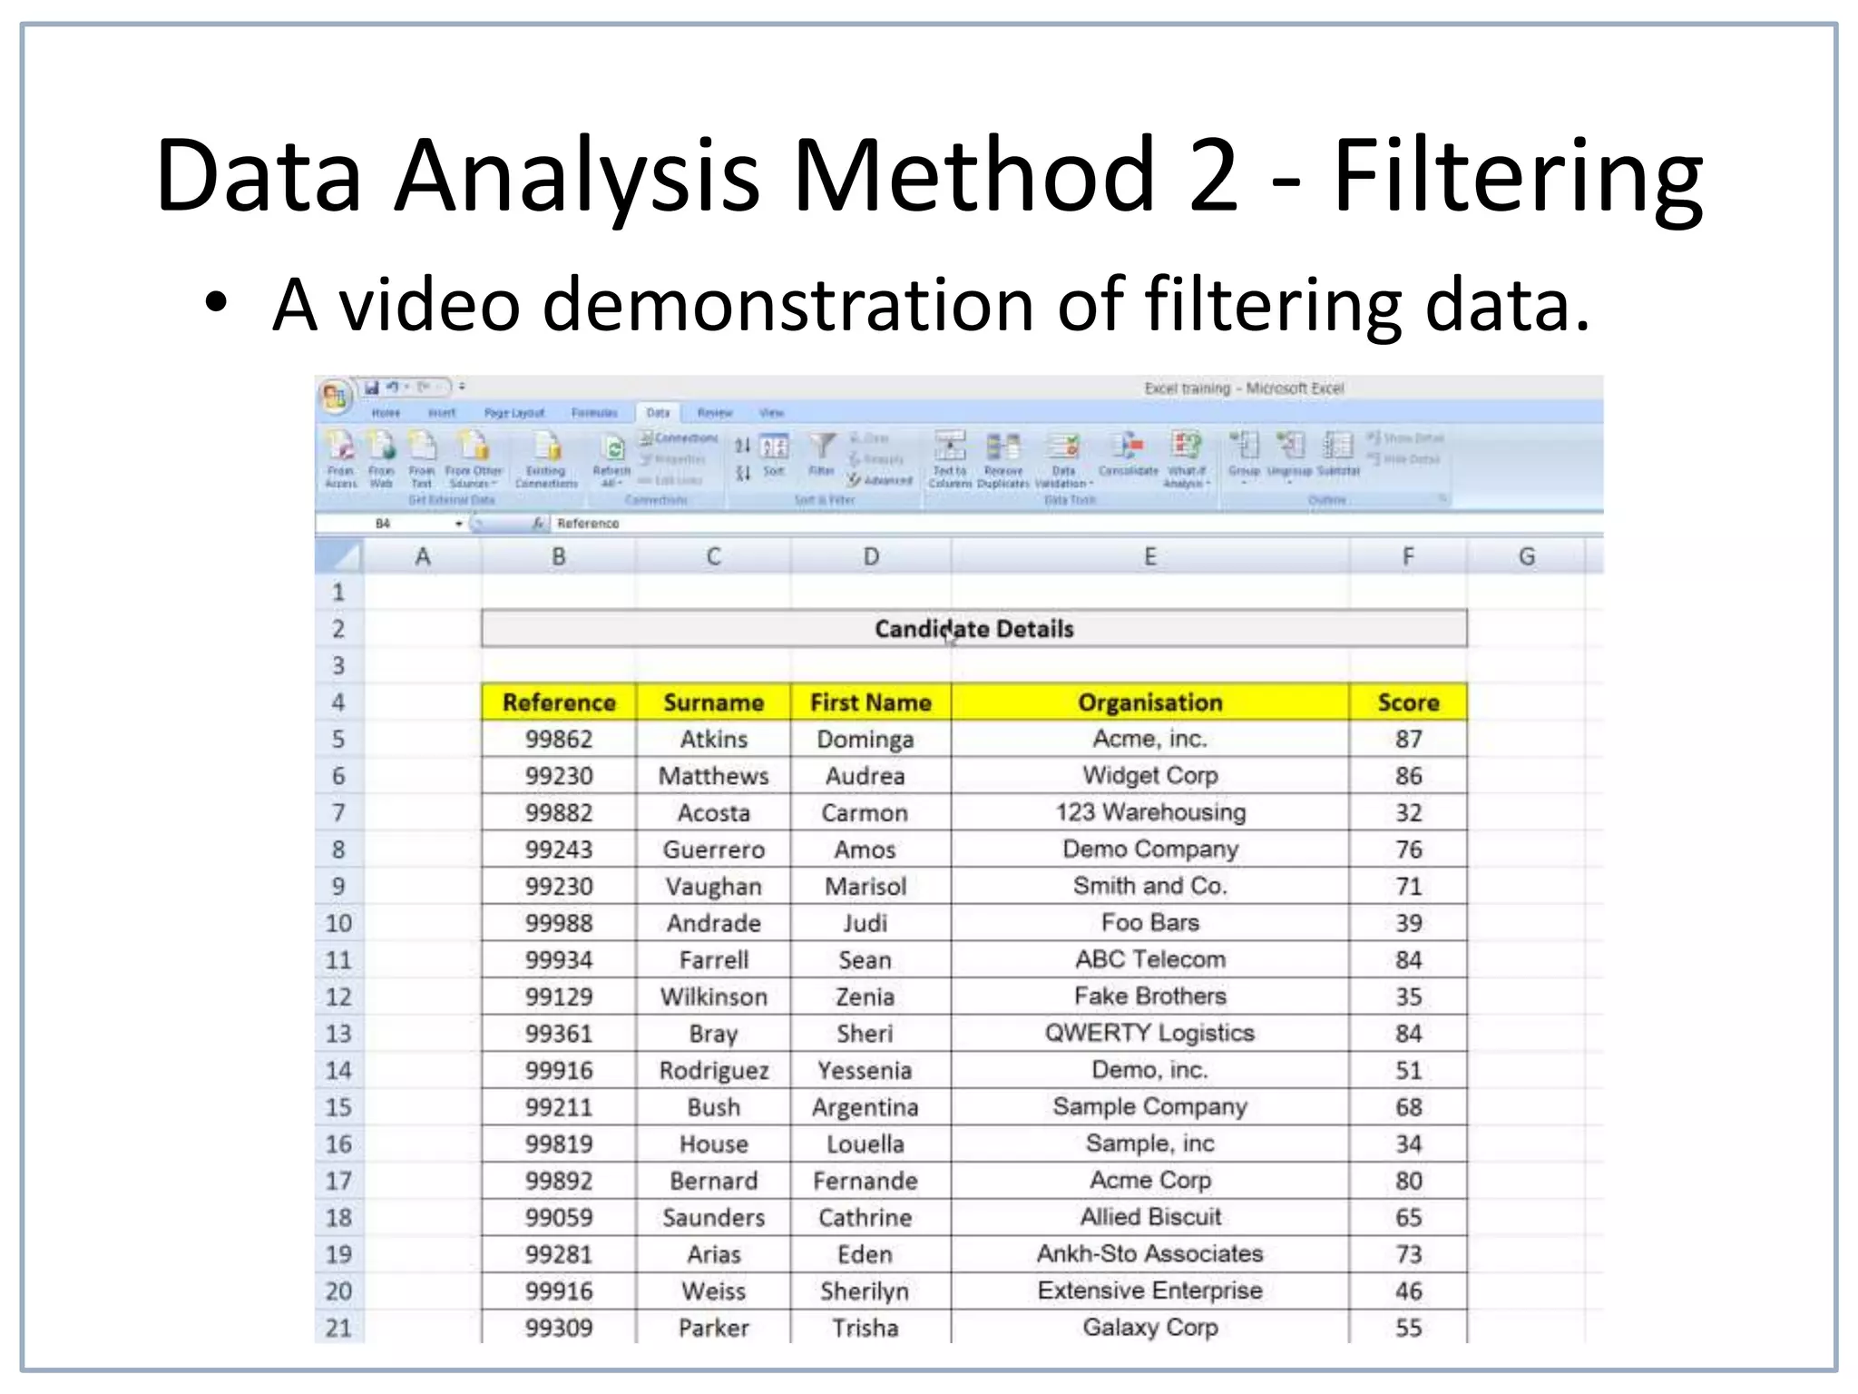Click the Reference header cell
Viewport: 1858px width, 1394px height.
pyautogui.click(x=559, y=702)
